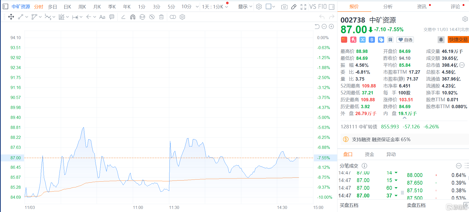Expand the line tool dropdown arrow

click(x=27, y=17)
